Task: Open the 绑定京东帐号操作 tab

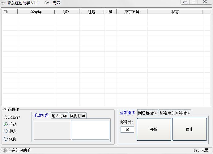Action: (x=175, y=113)
